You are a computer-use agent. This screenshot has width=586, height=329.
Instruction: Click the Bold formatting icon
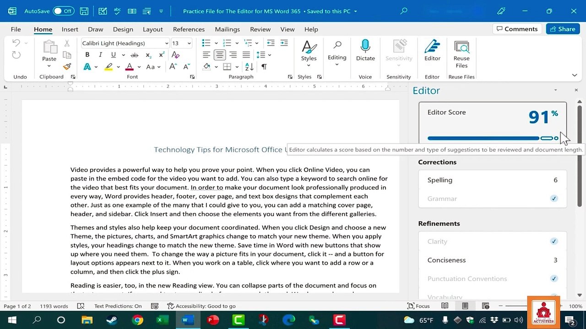(87, 55)
